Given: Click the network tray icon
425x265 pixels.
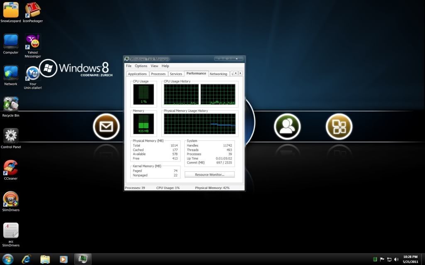Looking at the screenshot, I should [x=389, y=259].
